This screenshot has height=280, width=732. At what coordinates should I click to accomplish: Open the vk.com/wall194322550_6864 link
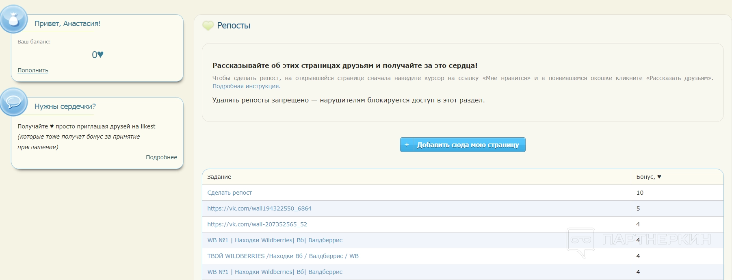pyautogui.click(x=259, y=208)
